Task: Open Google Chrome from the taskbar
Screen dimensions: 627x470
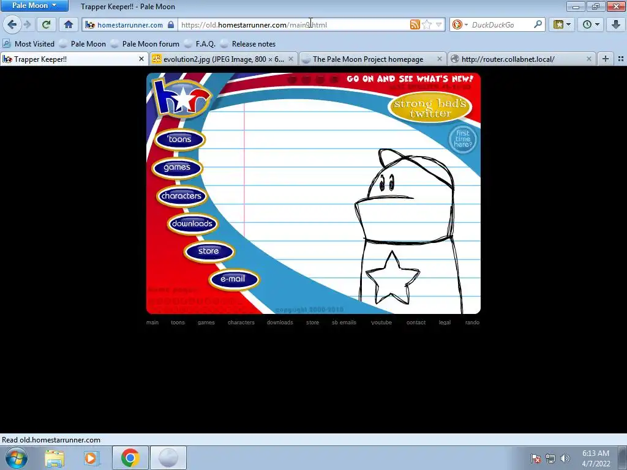Action: pos(130,458)
